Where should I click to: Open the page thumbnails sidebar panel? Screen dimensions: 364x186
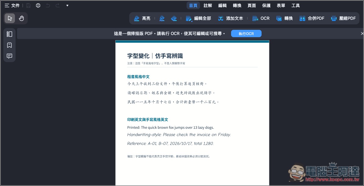9,34
